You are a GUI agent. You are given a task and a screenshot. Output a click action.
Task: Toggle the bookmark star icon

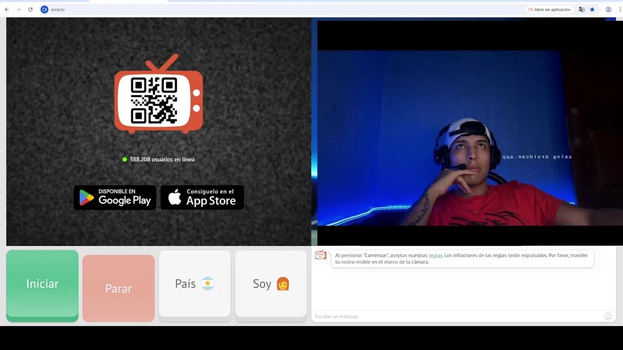click(592, 9)
